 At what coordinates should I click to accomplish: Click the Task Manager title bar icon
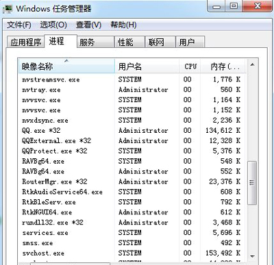8,9
